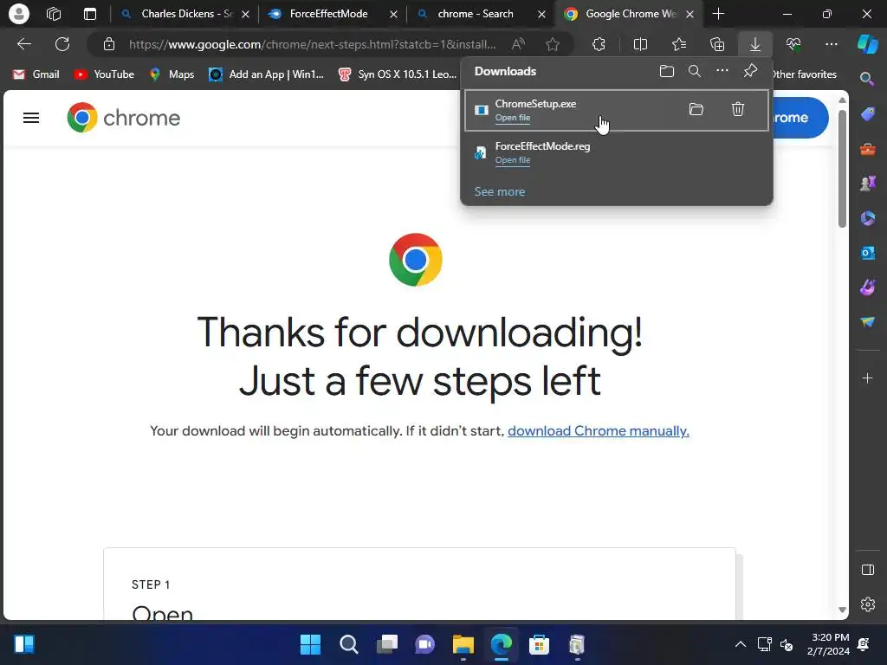Open sidebar settings gear

click(867, 604)
